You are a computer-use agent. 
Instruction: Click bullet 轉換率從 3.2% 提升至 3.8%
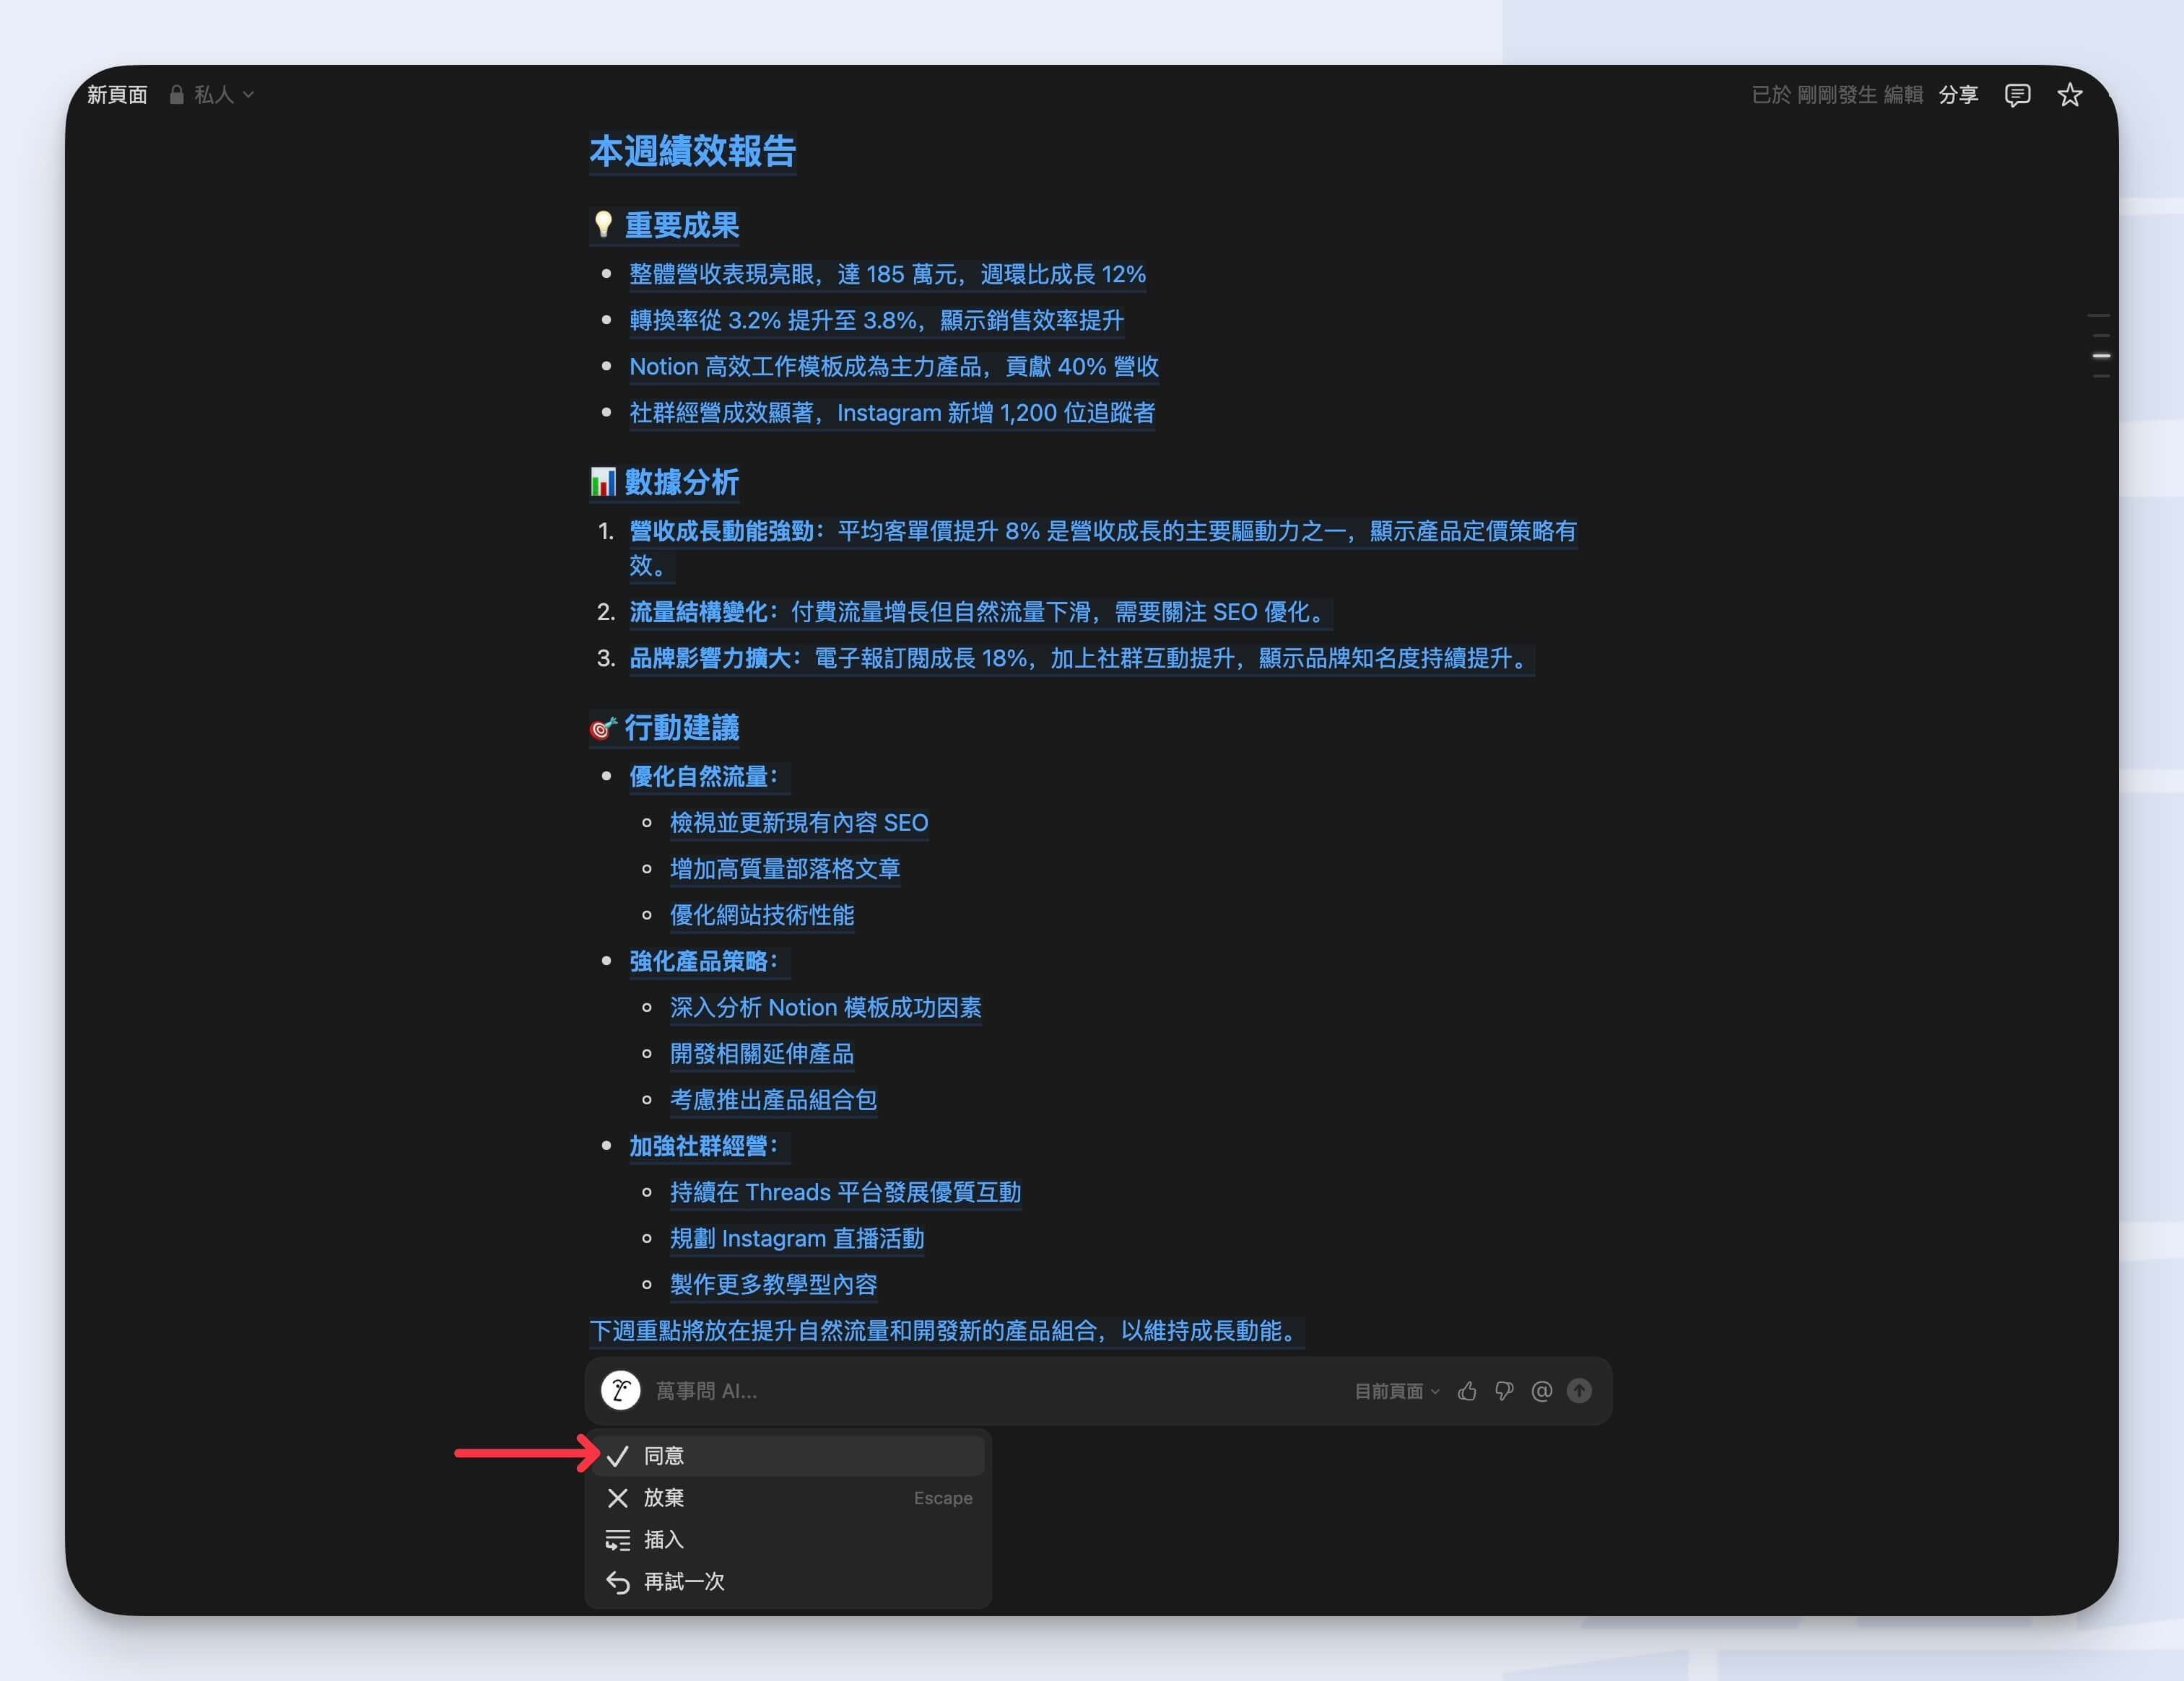[876, 320]
